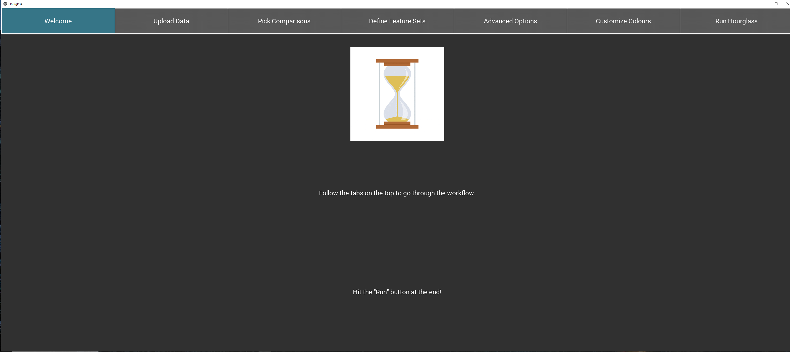Viewport: 790px width, 352px height.
Task: Expand the Define Feature Sets panel
Action: (397, 21)
